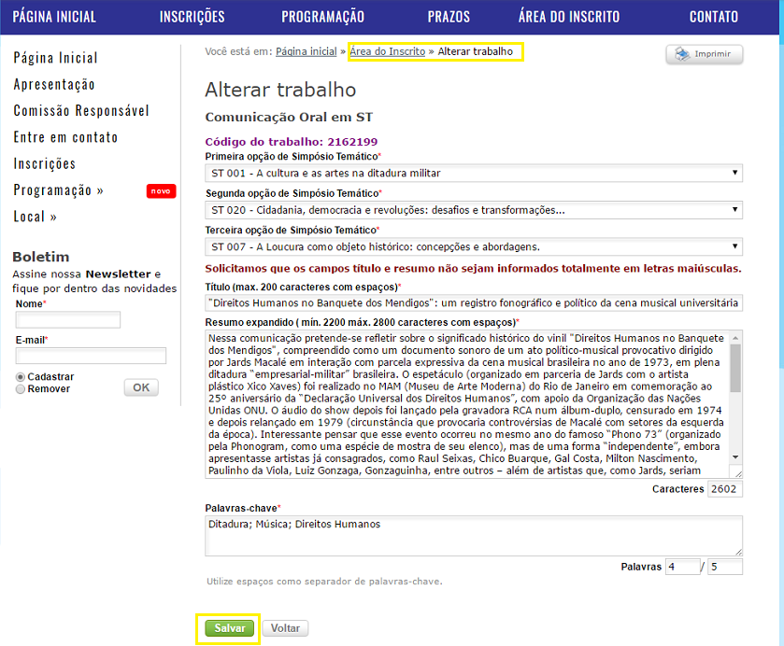Click the red 'novo' badge next to Programação

pyautogui.click(x=161, y=190)
